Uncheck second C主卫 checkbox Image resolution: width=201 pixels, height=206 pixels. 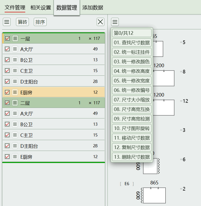click(7, 135)
